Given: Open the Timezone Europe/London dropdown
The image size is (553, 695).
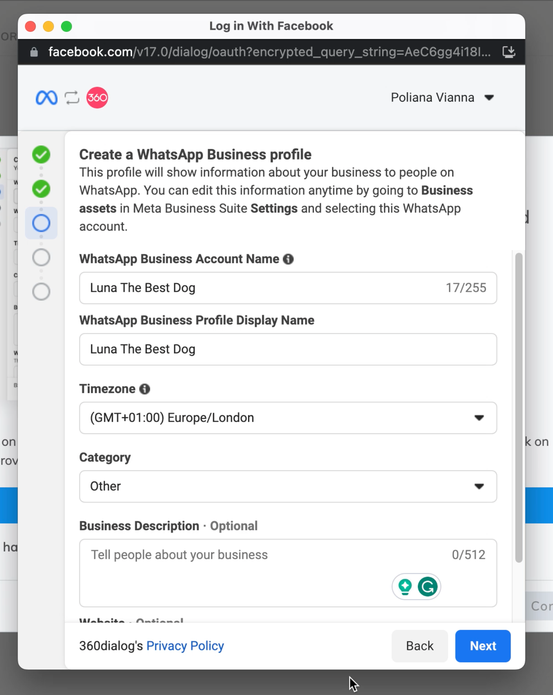Looking at the screenshot, I should click(288, 418).
